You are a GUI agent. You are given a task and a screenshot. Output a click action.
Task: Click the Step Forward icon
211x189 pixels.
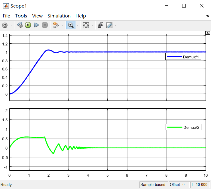pyautogui.click(x=36, y=25)
